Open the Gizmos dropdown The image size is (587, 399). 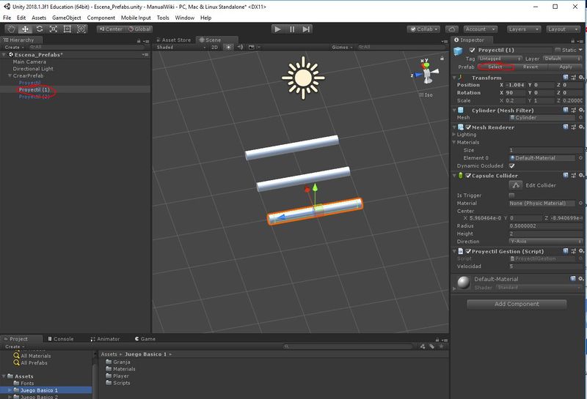(342, 47)
